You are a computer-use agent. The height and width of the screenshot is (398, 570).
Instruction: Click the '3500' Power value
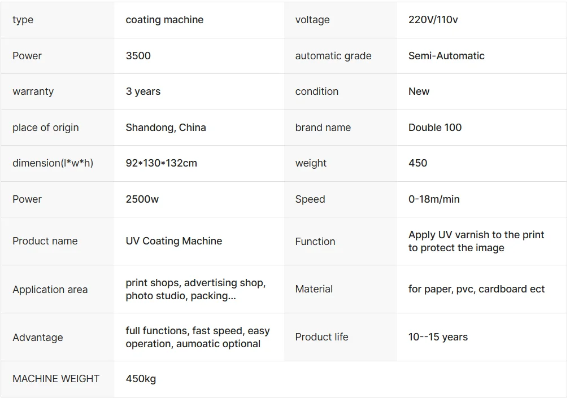(138, 55)
